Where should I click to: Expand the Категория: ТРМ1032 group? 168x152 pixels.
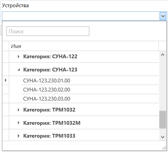tap(19, 110)
